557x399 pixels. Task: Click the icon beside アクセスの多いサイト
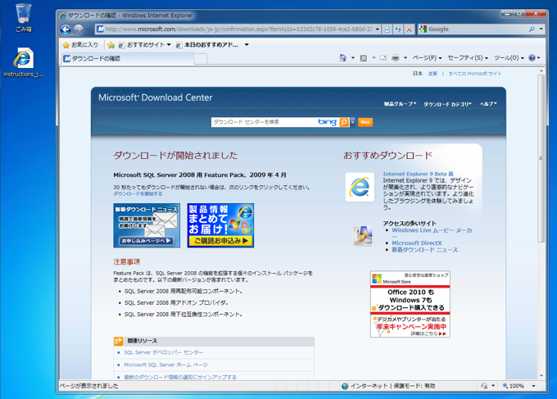[363, 236]
